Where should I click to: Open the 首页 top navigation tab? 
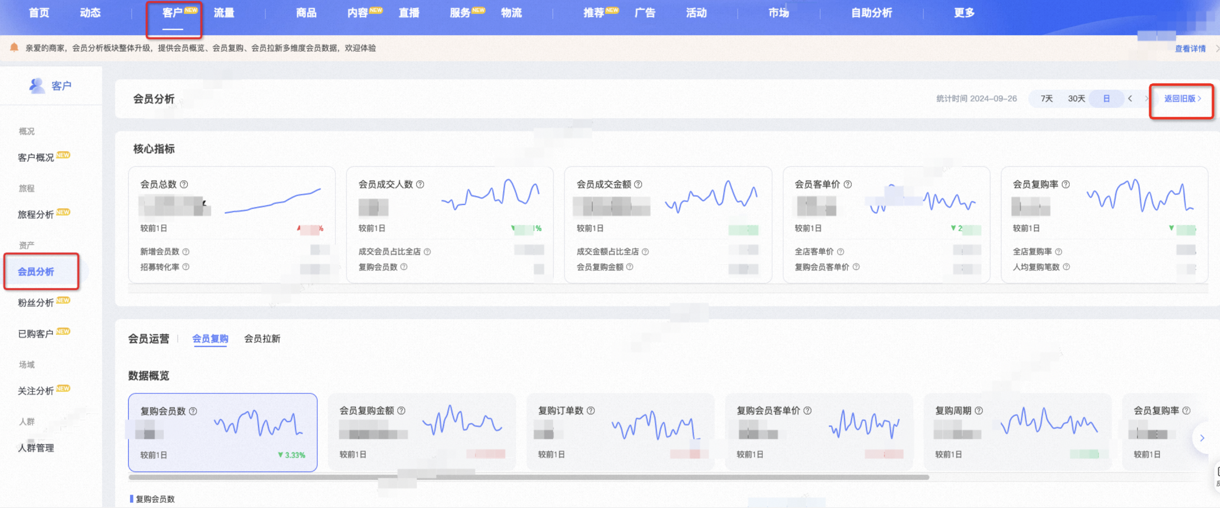39,13
